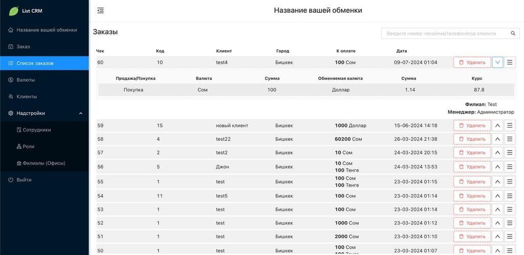
Task: Log out via Выйти
Action: click(24, 180)
